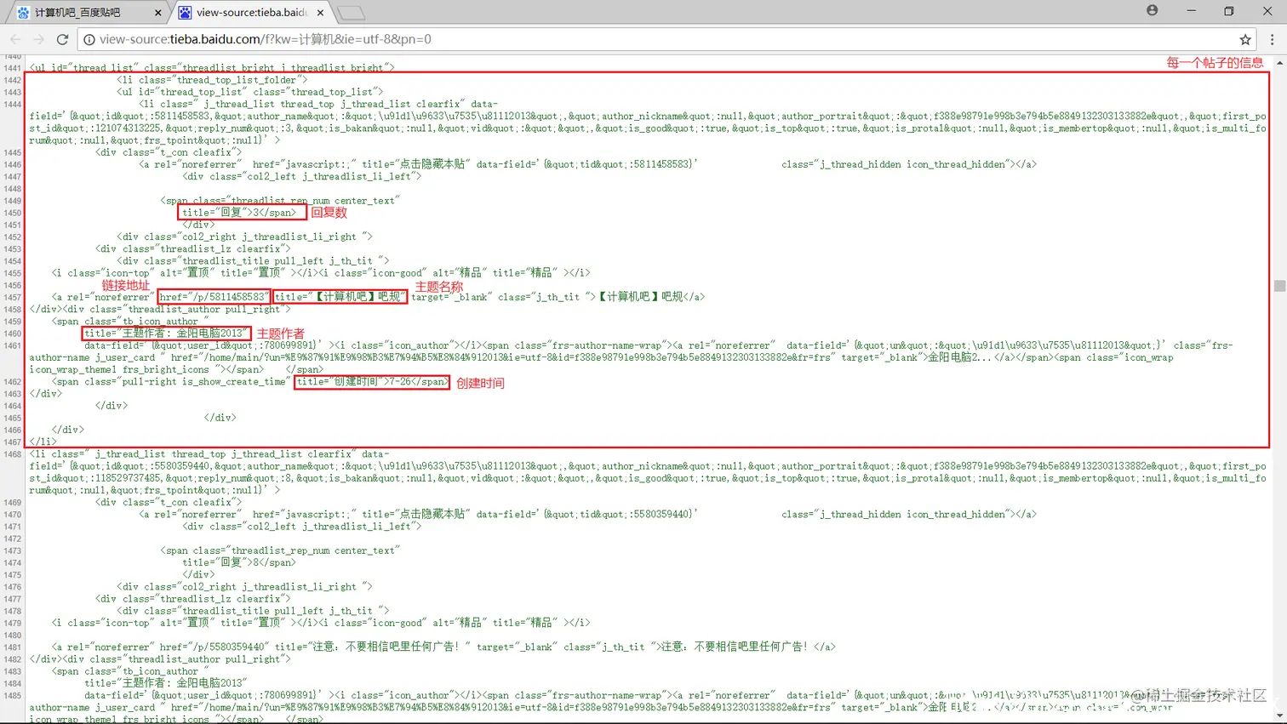Maximize the Chrome window
The image size is (1287, 724).
click(1228, 10)
